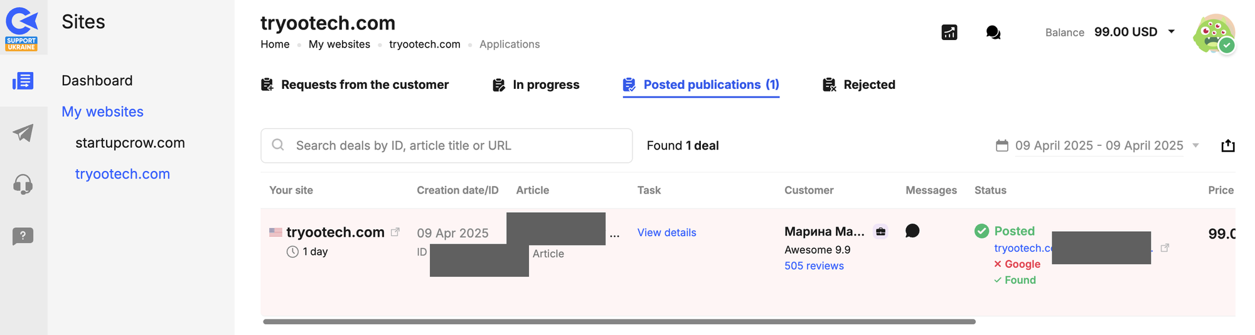Open the chat messages icon in header
Screen dimensions: 1255x335
coord(993,33)
